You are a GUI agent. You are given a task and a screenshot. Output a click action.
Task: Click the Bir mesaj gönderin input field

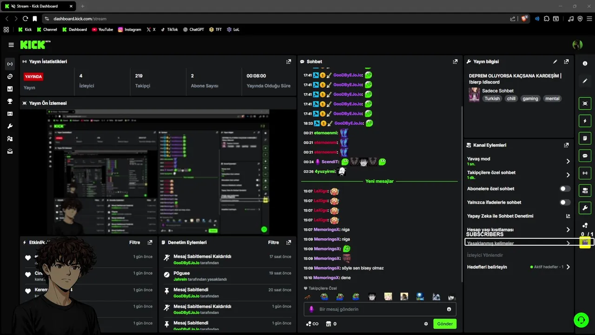(x=380, y=309)
